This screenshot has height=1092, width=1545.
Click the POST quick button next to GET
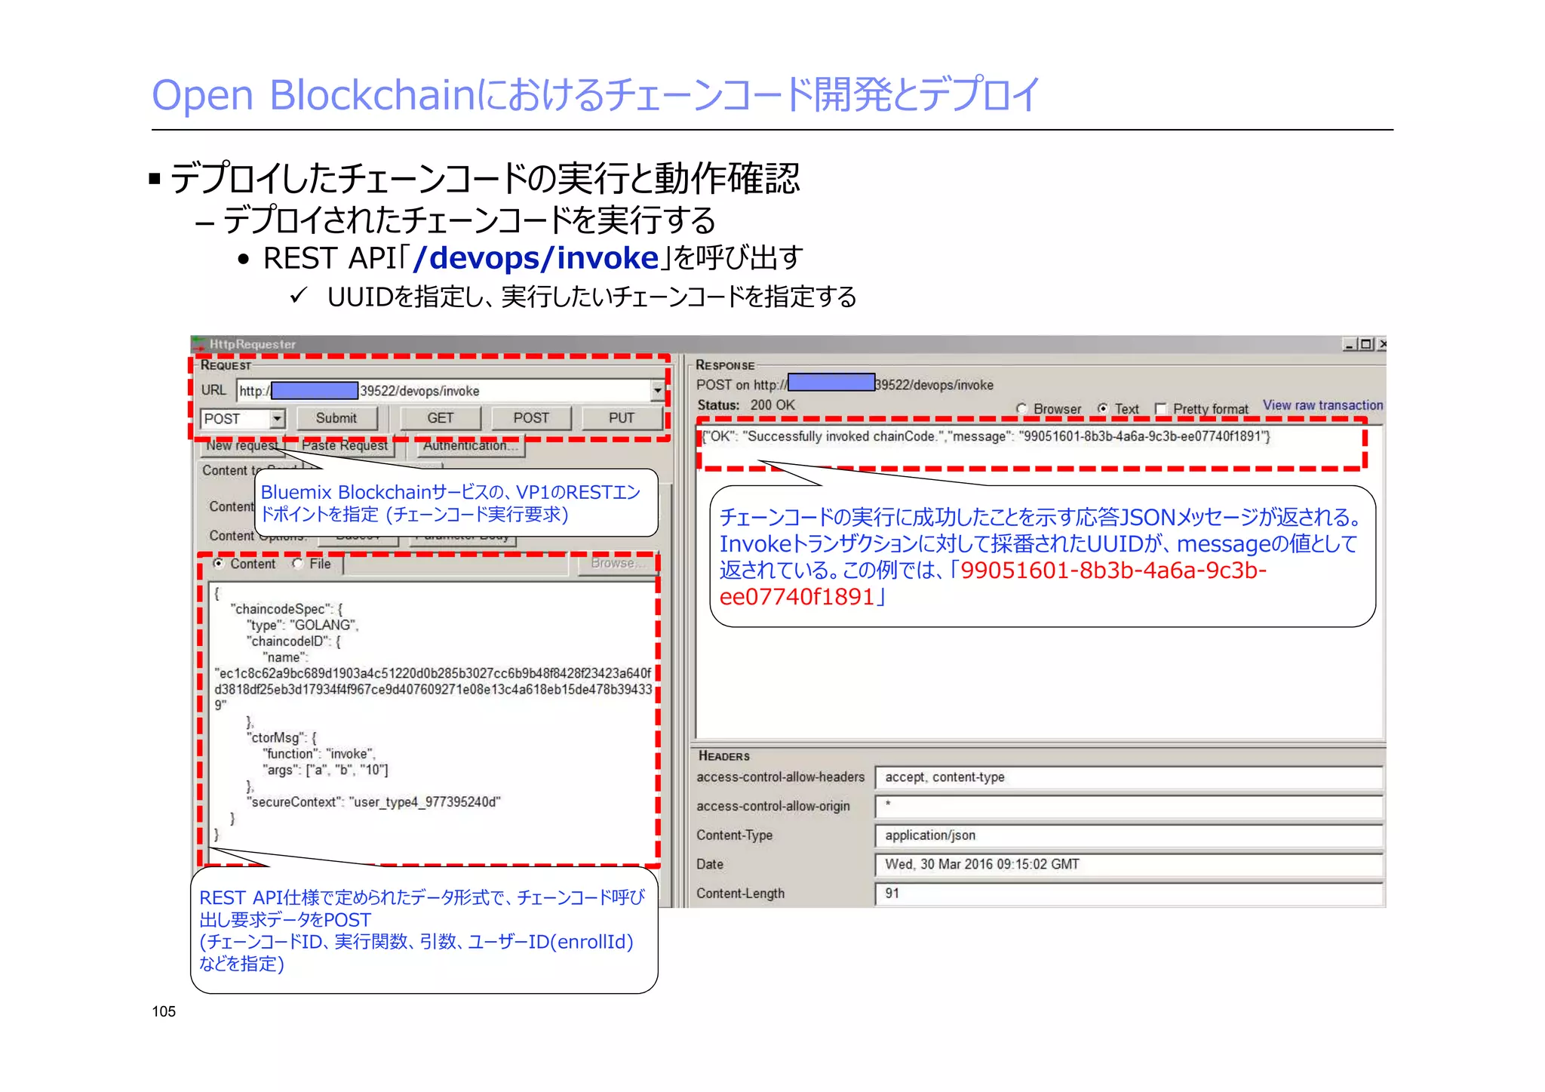click(531, 418)
